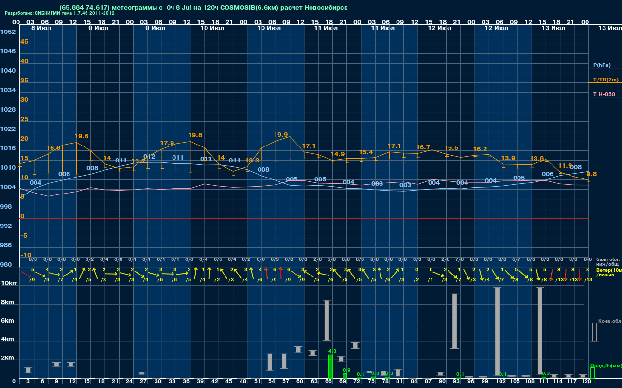Click the tall green 4.3 mm precipitation bar

pos(330,366)
